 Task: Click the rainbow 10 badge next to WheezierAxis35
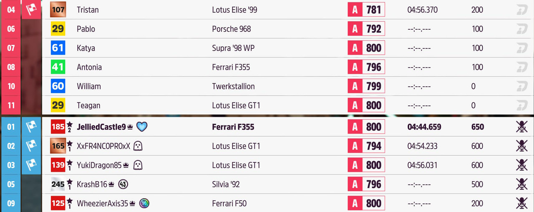[144, 203]
